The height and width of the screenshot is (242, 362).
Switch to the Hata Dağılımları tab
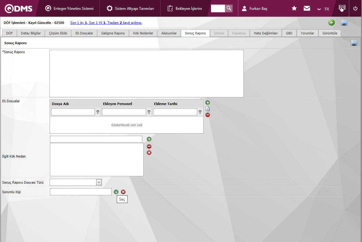(x=266, y=33)
